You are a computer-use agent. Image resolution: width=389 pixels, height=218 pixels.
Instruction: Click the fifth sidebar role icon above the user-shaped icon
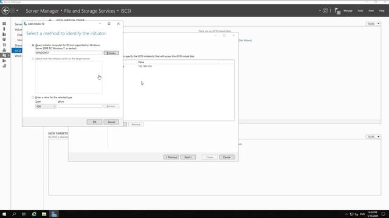point(4,45)
